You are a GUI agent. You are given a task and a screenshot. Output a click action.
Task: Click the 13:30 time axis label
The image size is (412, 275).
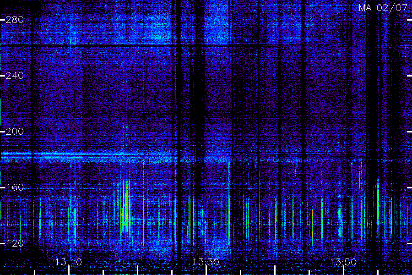coord(206,262)
